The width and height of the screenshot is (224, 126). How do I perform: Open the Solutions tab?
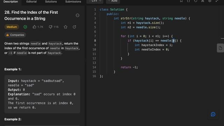click(x=51, y=2)
